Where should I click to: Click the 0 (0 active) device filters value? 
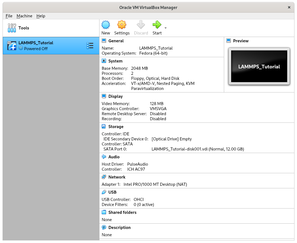pyautogui.click(x=144, y=205)
